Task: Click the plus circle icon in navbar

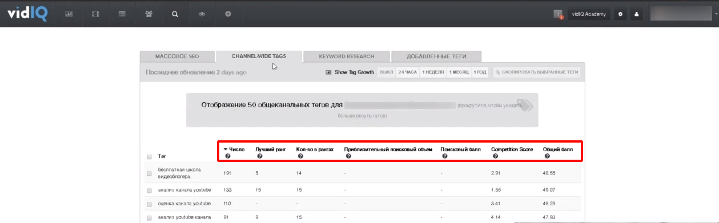Action: point(228,14)
